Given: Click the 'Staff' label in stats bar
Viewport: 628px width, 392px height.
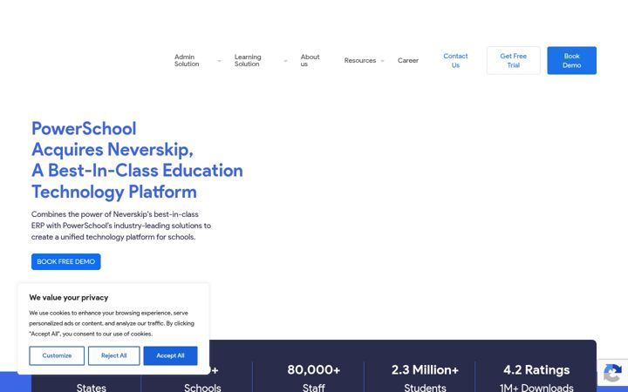Looking at the screenshot, I should tap(314, 388).
